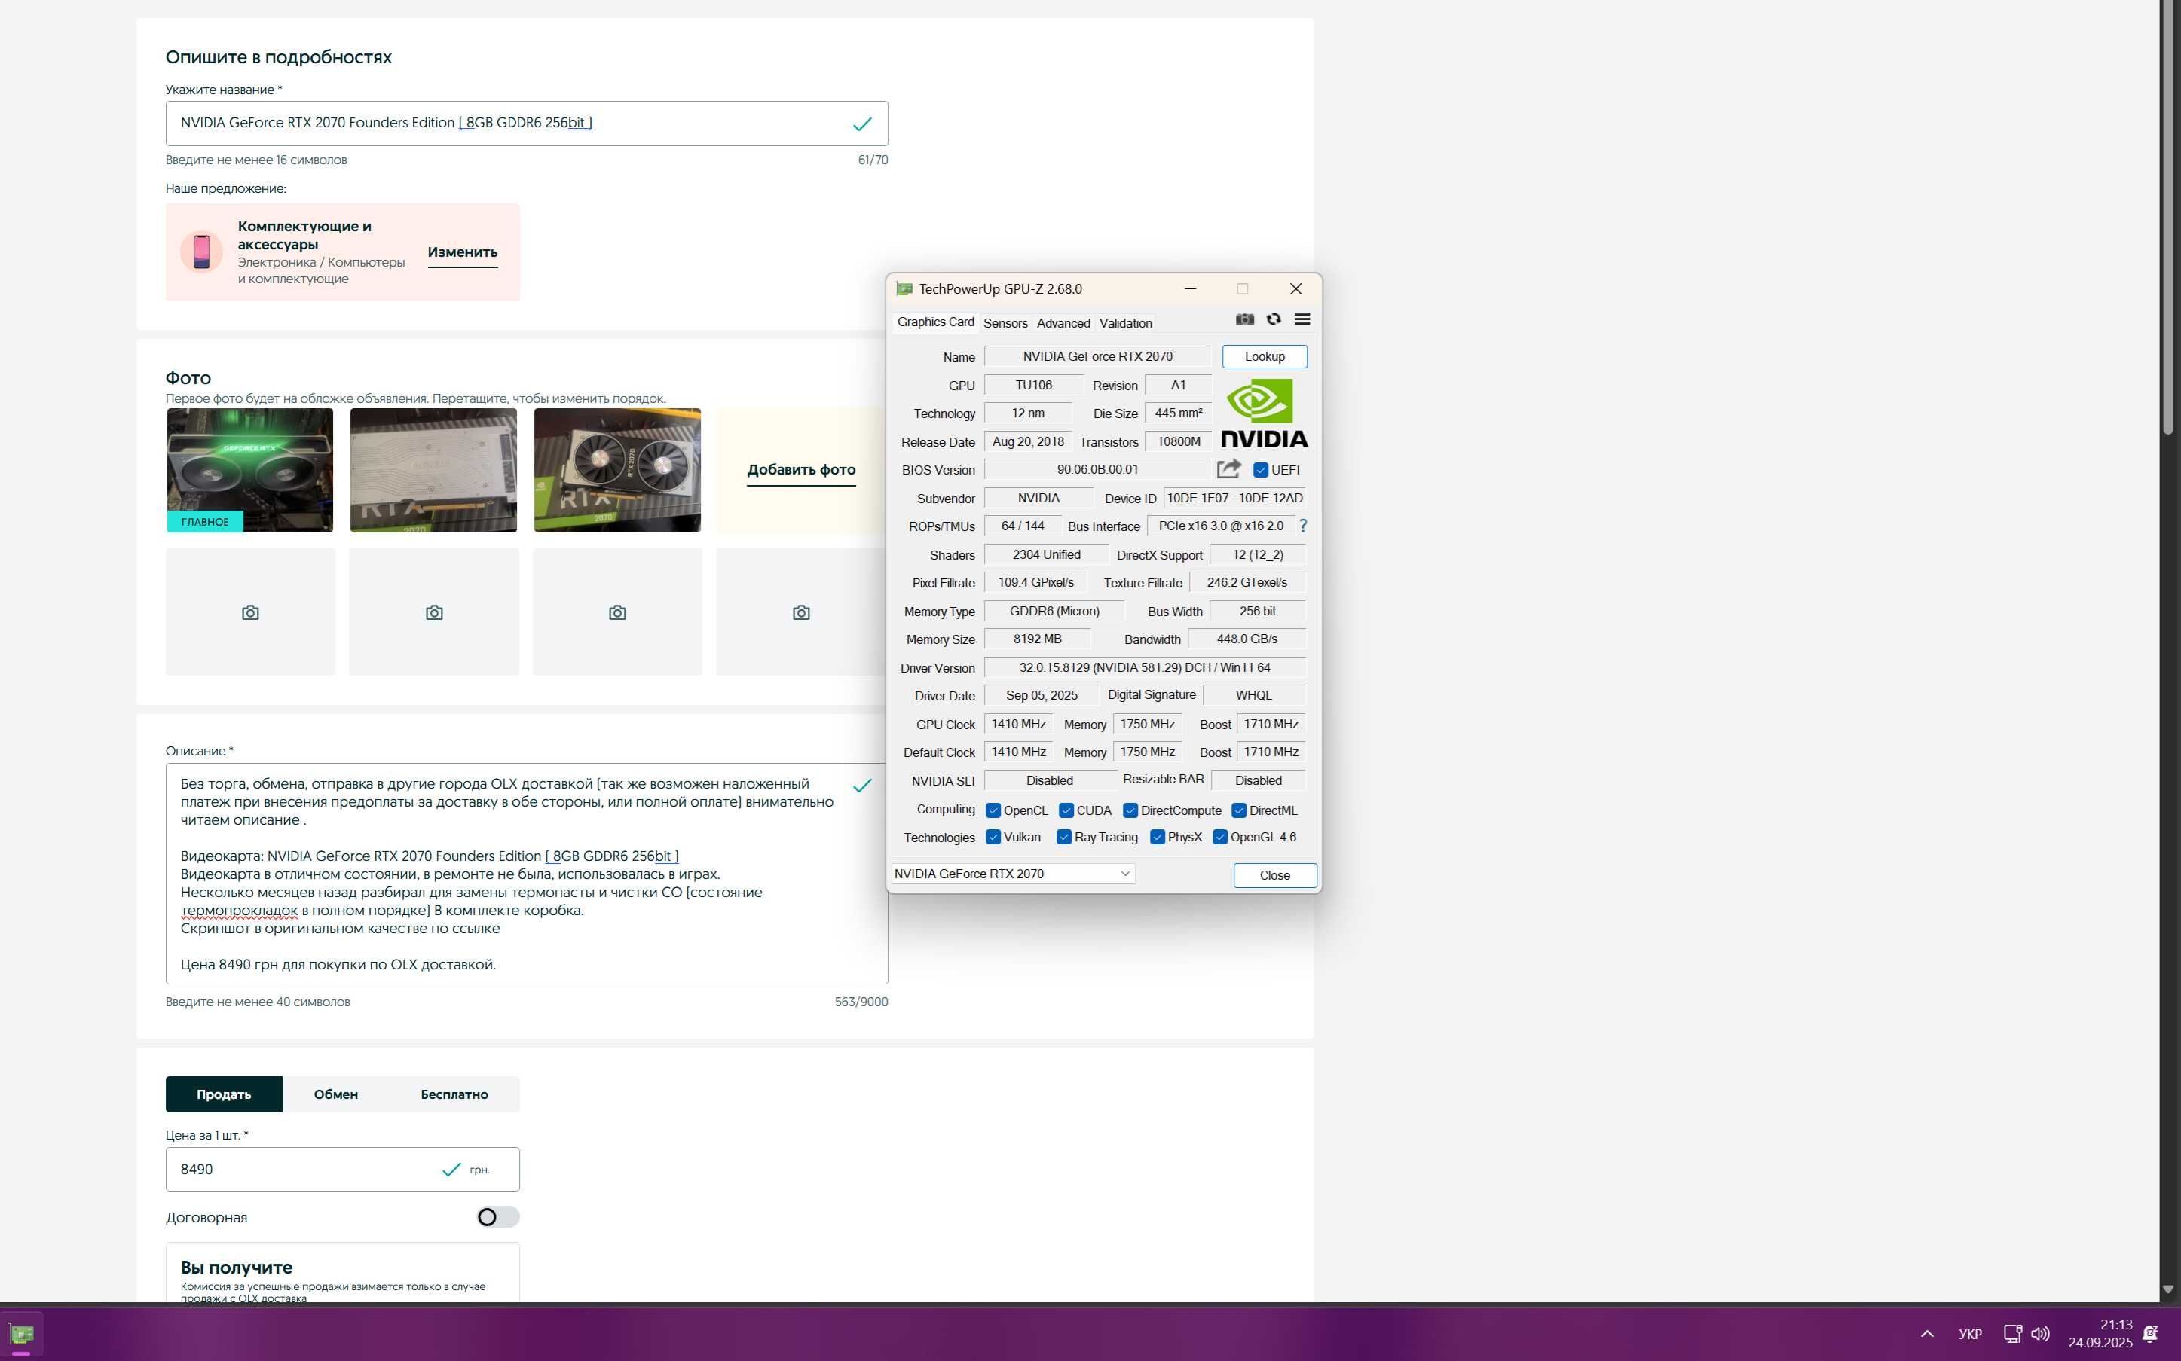Viewport: 2181px width, 1361px height.
Task: Toggle the UEFI checkbox
Action: coord(1261,470)
